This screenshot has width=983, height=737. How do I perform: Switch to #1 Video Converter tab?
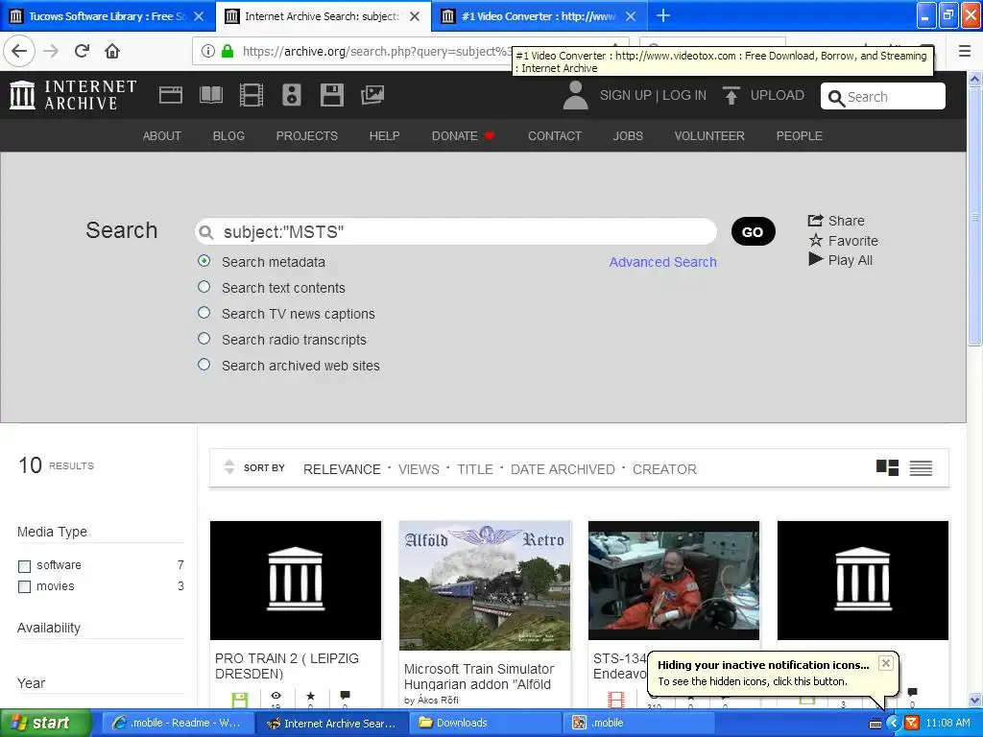click(538, 16)
